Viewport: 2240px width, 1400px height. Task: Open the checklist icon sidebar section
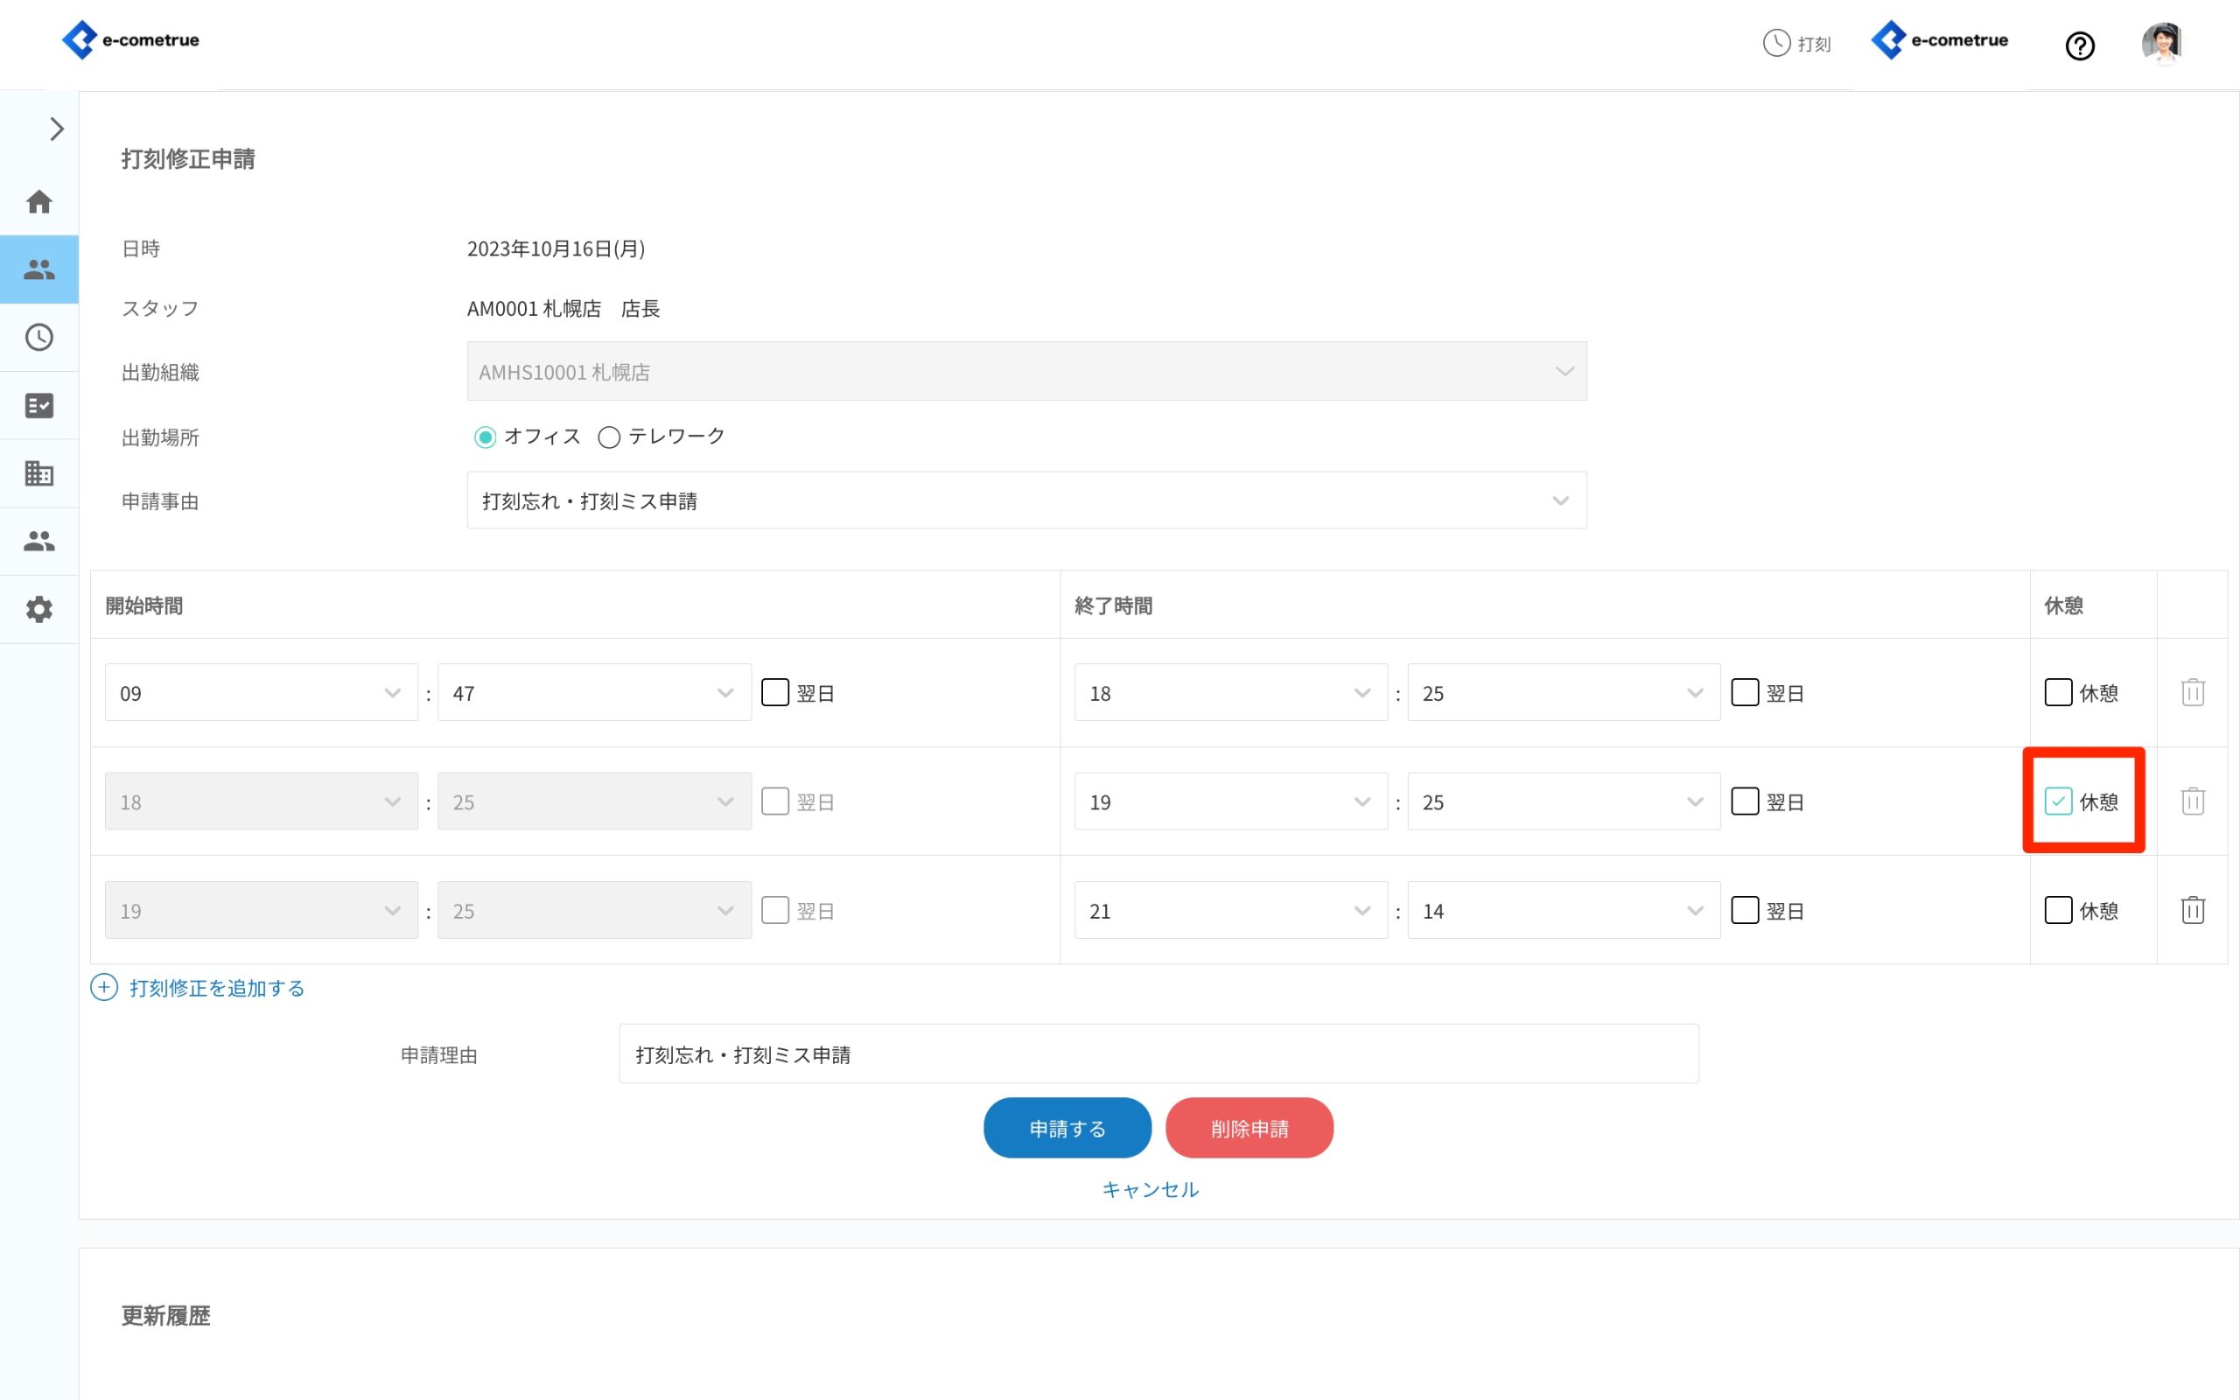pyautogui.click(x=38, y=405)
